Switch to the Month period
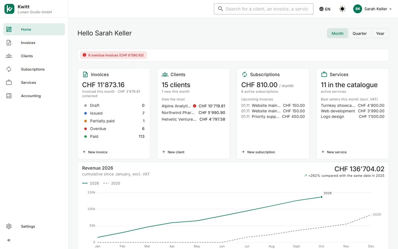 (x=337, y=33)
